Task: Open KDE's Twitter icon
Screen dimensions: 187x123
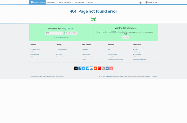Action: click(84, 68)
